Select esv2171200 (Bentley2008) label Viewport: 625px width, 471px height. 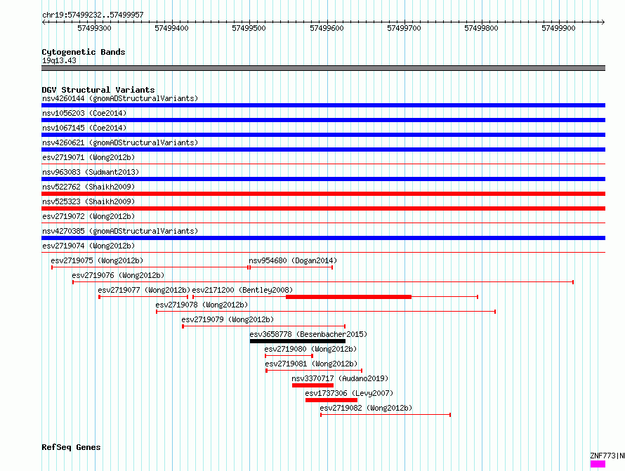pos(242,290)
